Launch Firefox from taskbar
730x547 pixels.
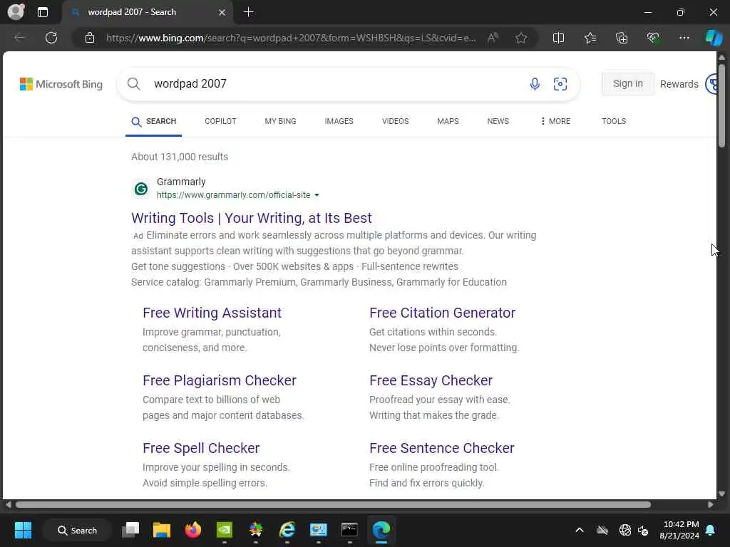[x=192, y=530]
